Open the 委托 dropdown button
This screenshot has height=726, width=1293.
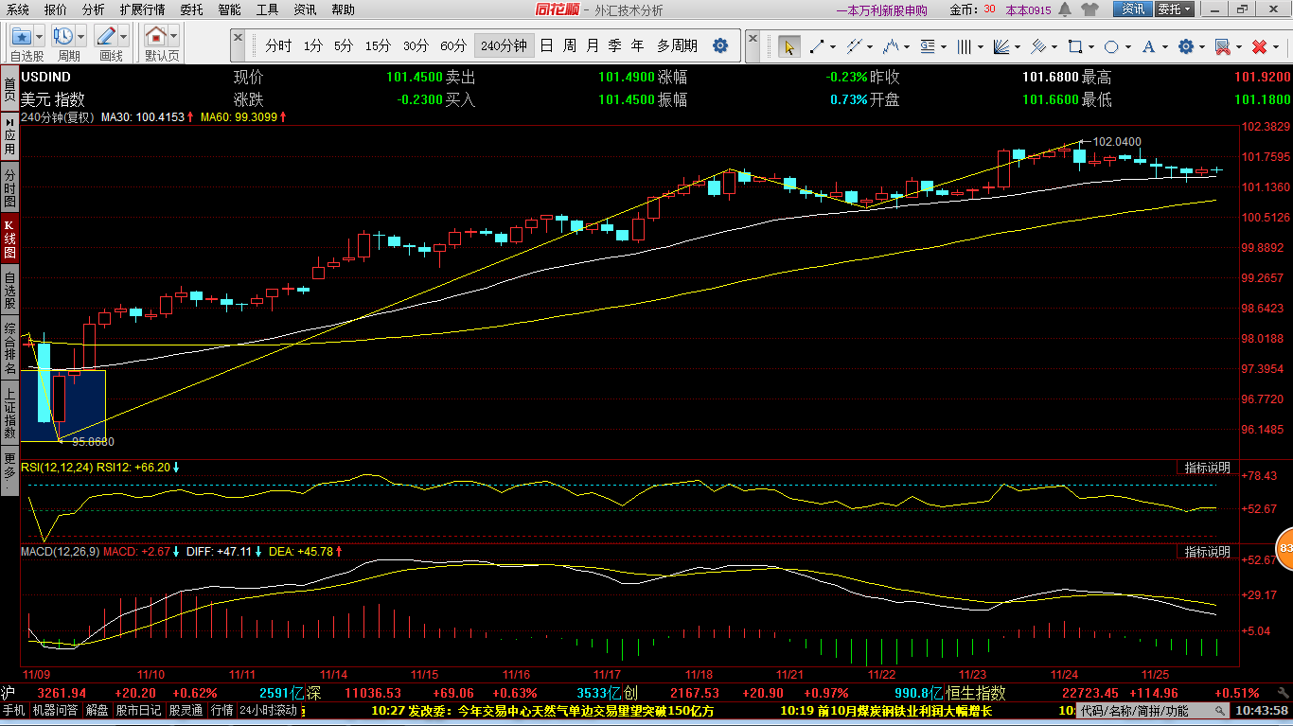point(1175,9)
